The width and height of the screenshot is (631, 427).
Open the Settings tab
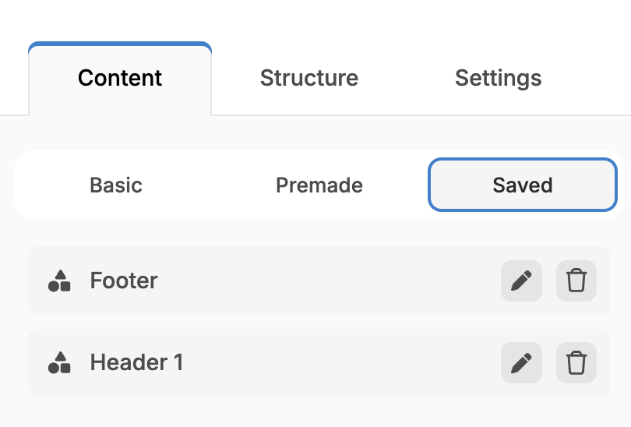pyautogui.click(x=498, y=78)
